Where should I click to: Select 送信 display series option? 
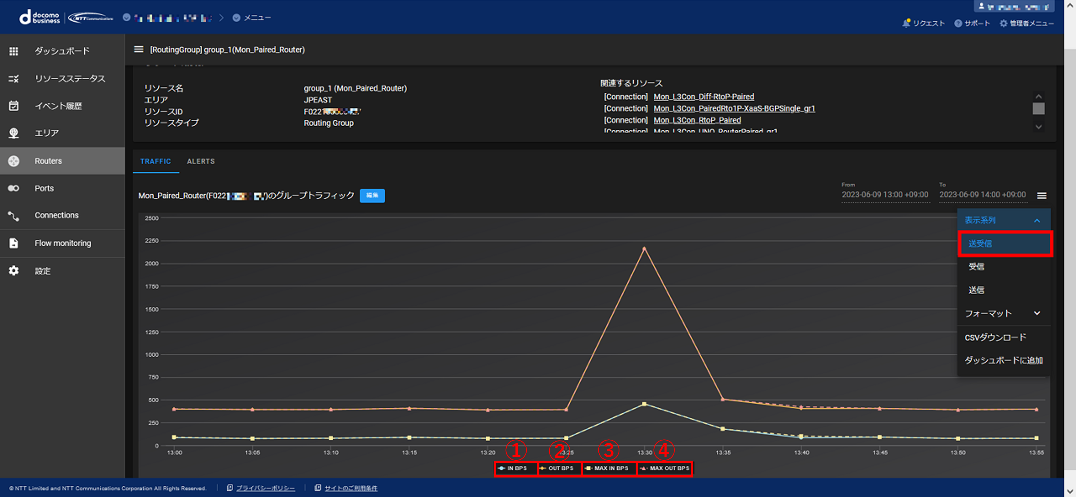point(1003,290)
